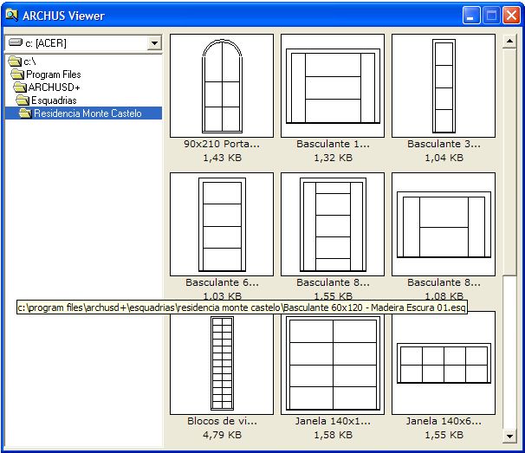525x453 pixels.
Task: Select the c: [ACER] drive field
Action: (x=83, y=43)
